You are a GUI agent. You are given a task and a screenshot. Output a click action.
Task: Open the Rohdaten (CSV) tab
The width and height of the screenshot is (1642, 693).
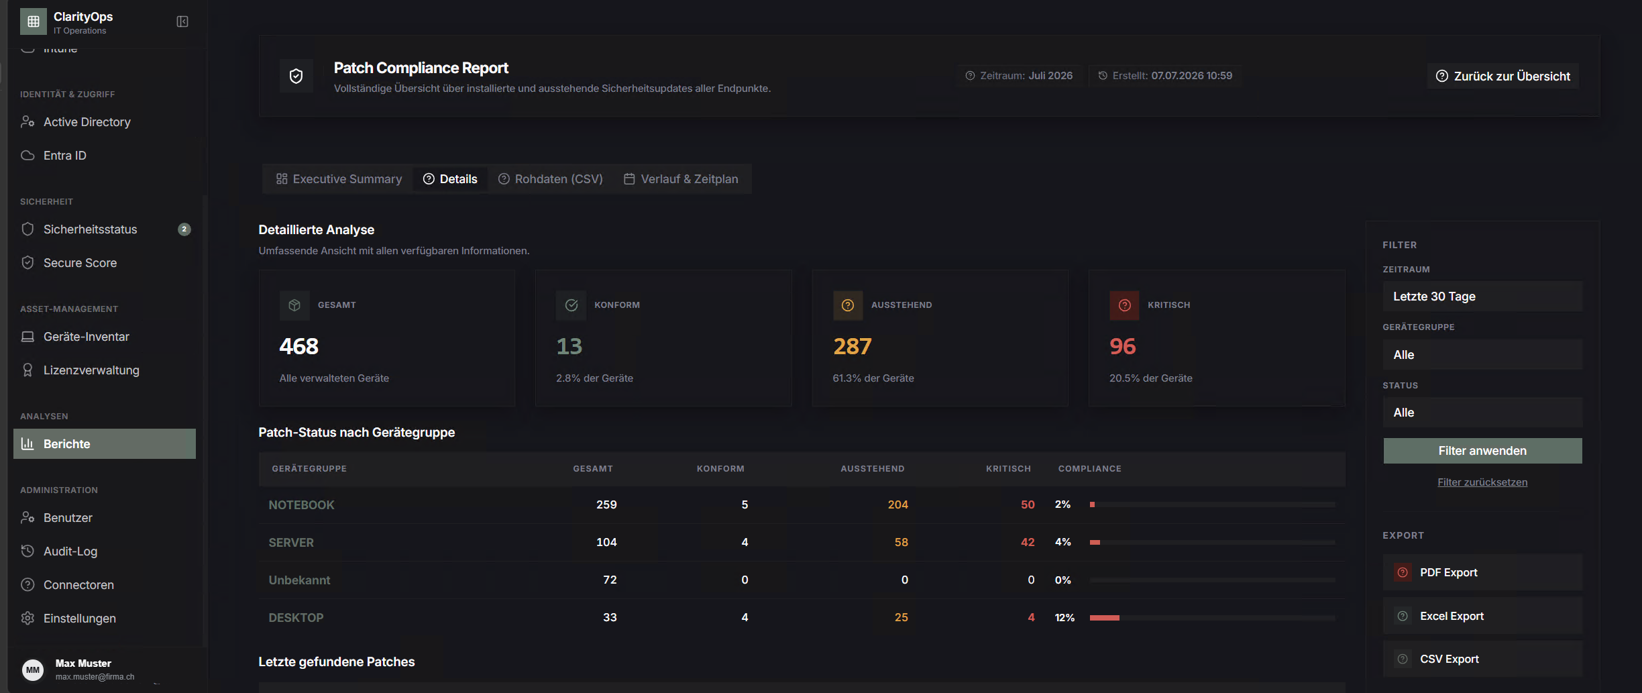(x=550, y=179)
